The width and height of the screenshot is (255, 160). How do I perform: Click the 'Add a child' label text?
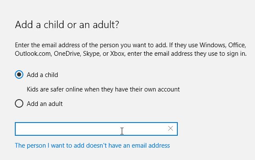[42, 75]
